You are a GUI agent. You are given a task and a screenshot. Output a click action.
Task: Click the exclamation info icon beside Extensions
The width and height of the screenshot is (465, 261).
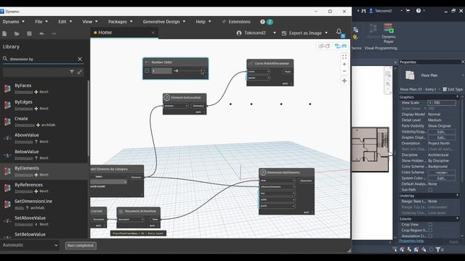click(x=262, y=22)
